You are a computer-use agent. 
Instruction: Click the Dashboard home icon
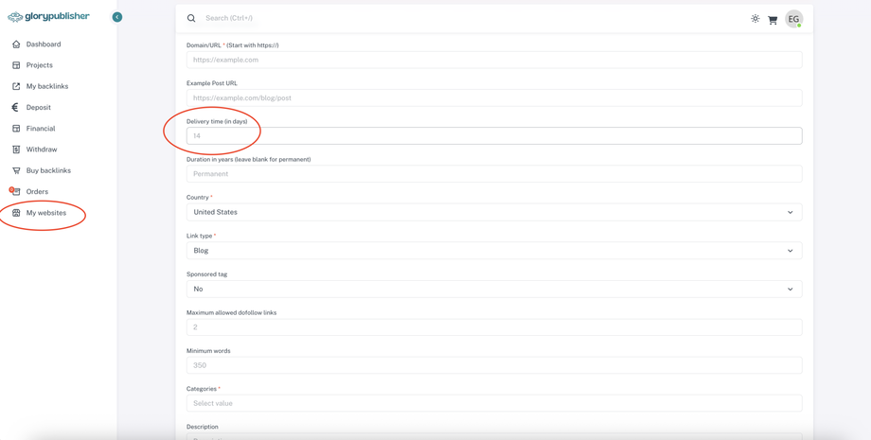click(16, 44)
